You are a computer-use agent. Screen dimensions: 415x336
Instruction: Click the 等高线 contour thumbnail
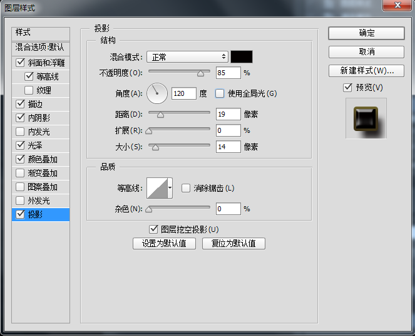click(x=157, y=188)
